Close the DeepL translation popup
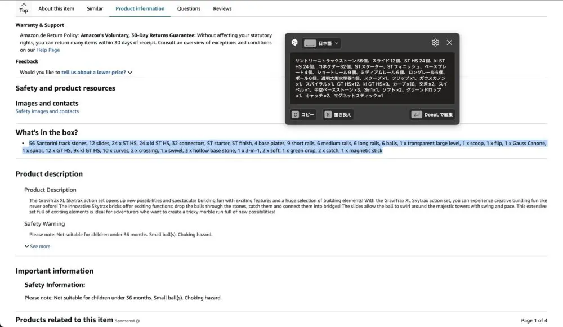563x327 pixels. click(x=449, y=43)
